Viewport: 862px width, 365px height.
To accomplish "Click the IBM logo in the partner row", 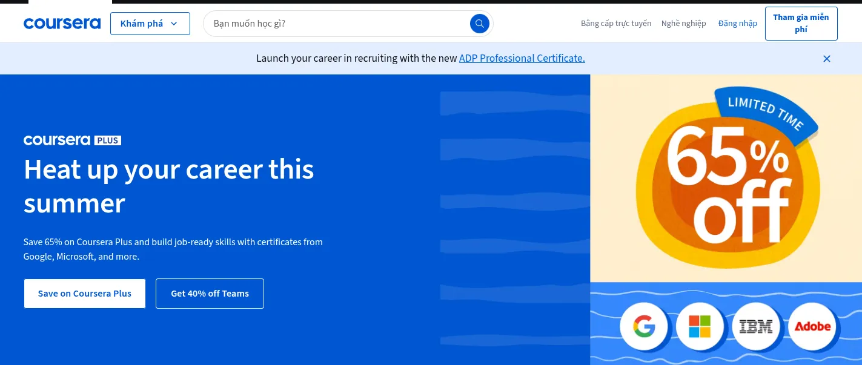I will (755, 326).
